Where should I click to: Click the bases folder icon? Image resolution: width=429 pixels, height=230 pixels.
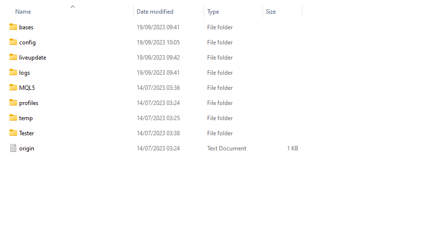(13, 27)
